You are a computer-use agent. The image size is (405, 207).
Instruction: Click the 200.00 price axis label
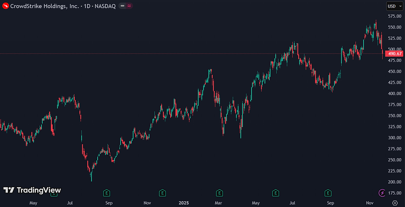395,182
